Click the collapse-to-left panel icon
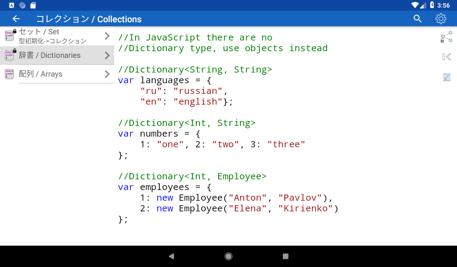The height and width of the screenshot is (267, 457). [x=446, y=57]
